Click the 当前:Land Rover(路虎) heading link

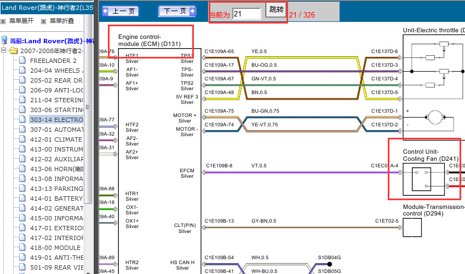click(x=51, y=41)
